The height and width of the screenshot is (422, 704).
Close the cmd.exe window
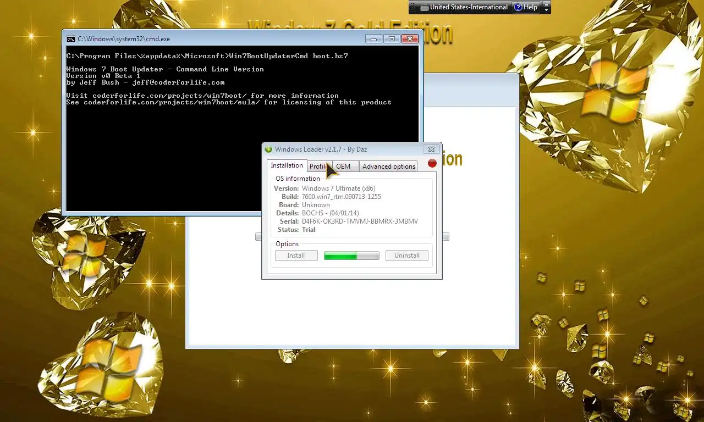point(410,39)
